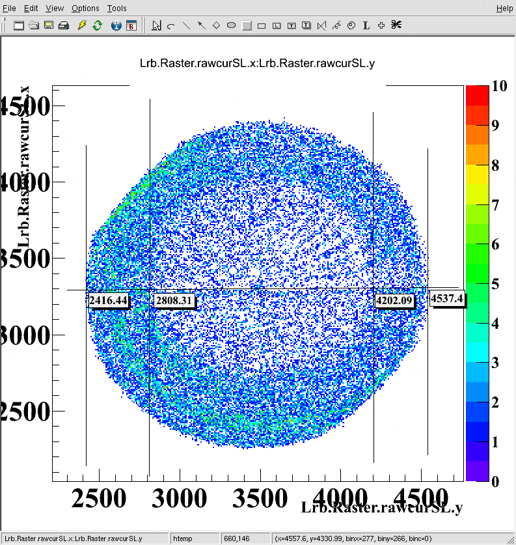This screenshot has width=516, height=545.
Task: Select the PaveText tool
Action: 292,26
